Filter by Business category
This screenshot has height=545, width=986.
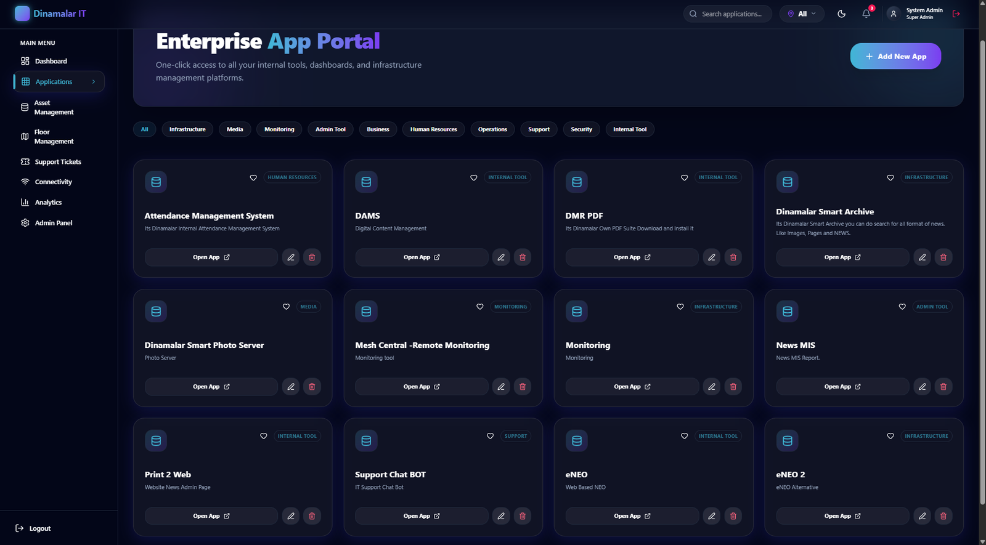[x=378, y=129]
